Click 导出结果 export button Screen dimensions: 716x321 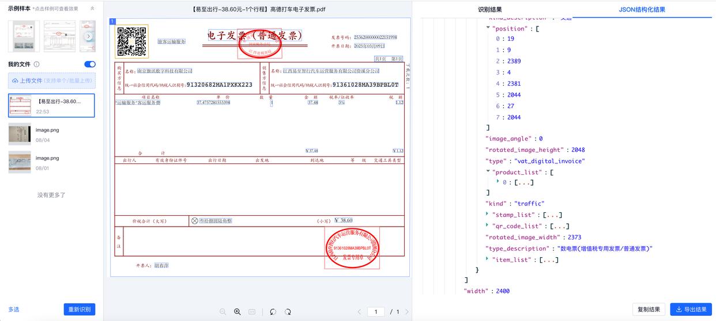pos(691,309)
